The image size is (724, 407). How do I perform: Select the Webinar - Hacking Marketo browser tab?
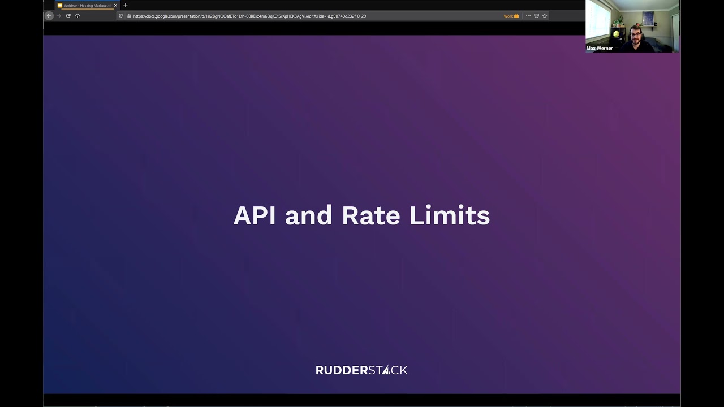click(x=87, y=5)
